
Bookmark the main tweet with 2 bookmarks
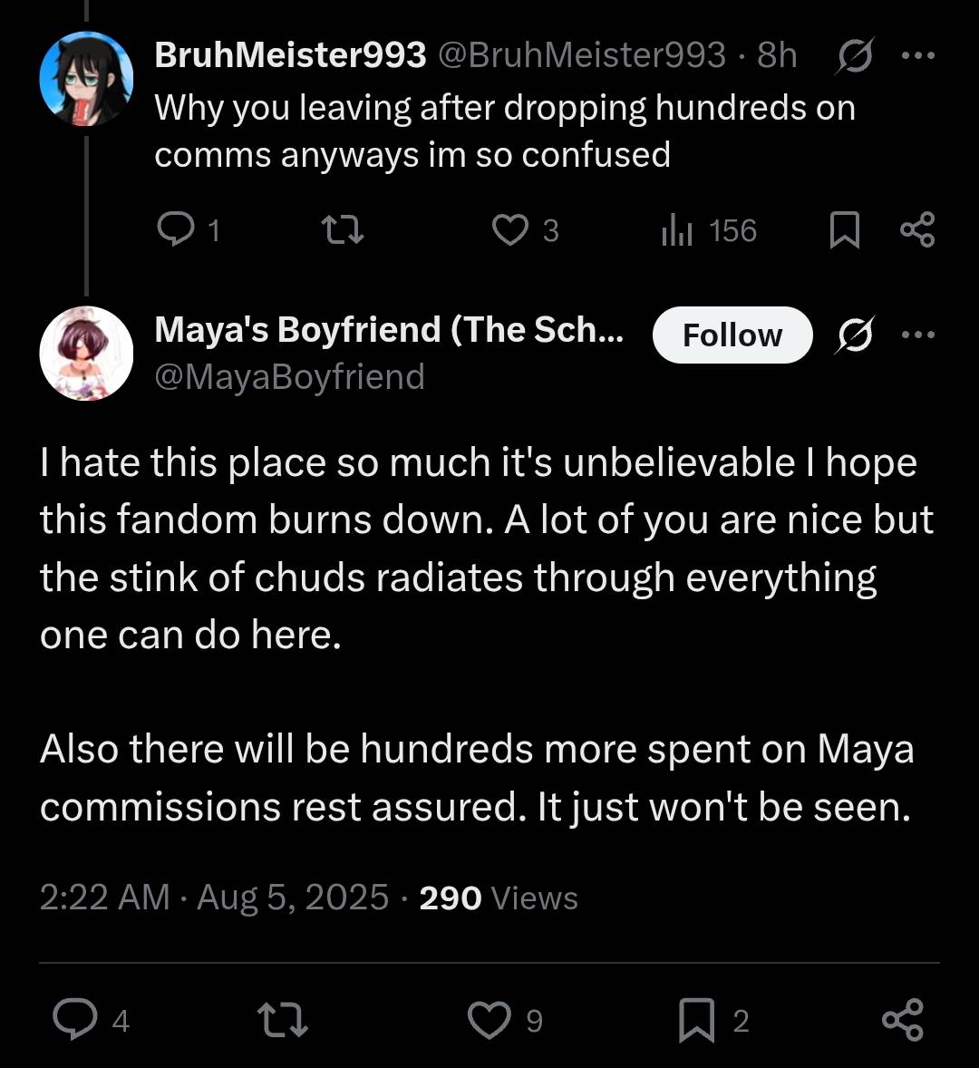pos(695,1020)
